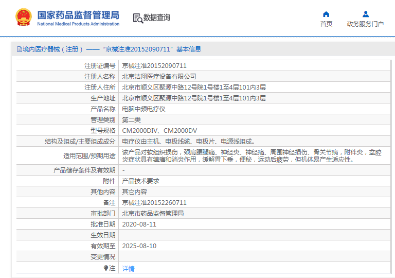Click the 生产地址 address value
Screen dimensions: 395x278
pyautogui.click(x=194, y=98)
